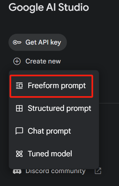Open the external link arrow icon
The height and width of the screenshot is (186, 119).
(x=98, y=171)
